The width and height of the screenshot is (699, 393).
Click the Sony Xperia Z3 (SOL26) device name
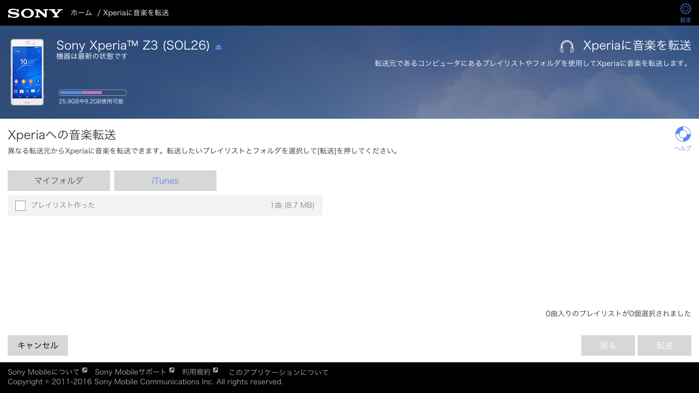(x=133, y=46)
